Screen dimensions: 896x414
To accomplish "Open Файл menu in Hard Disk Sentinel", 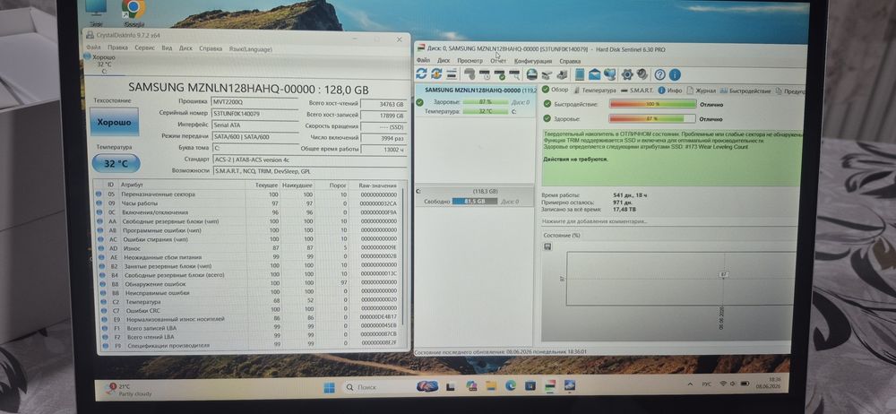I will pyautogui.click(x=424, y=60).
